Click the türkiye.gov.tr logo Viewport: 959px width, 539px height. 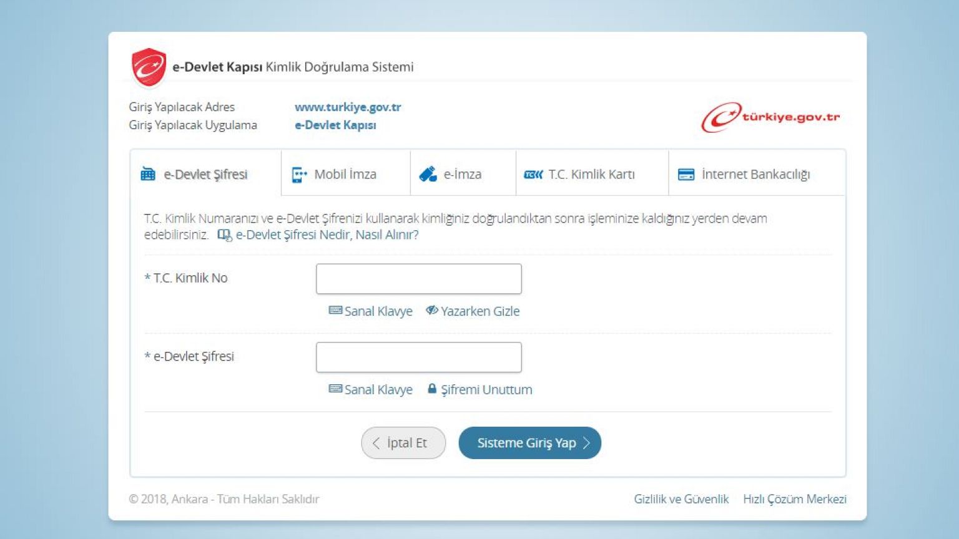pyautogui.click(x=770, y=117)
